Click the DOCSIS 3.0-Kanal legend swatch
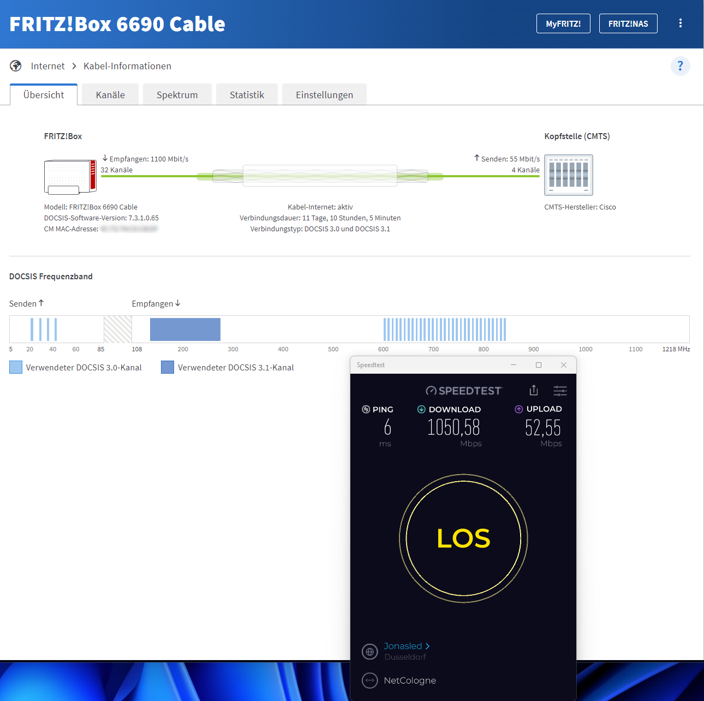The image size is (704, 701). click(16, 367)
